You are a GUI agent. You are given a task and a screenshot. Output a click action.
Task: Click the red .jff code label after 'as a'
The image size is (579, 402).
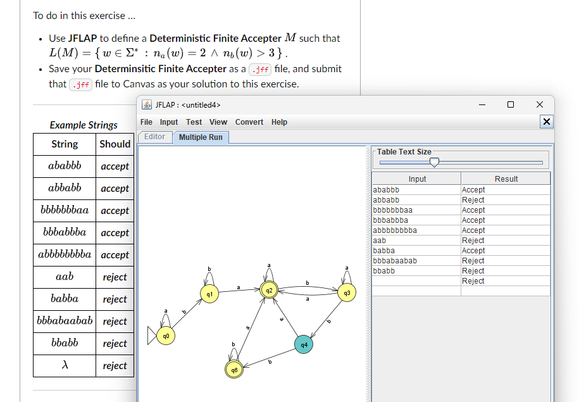pyautogui.click(x=260, y=70)
